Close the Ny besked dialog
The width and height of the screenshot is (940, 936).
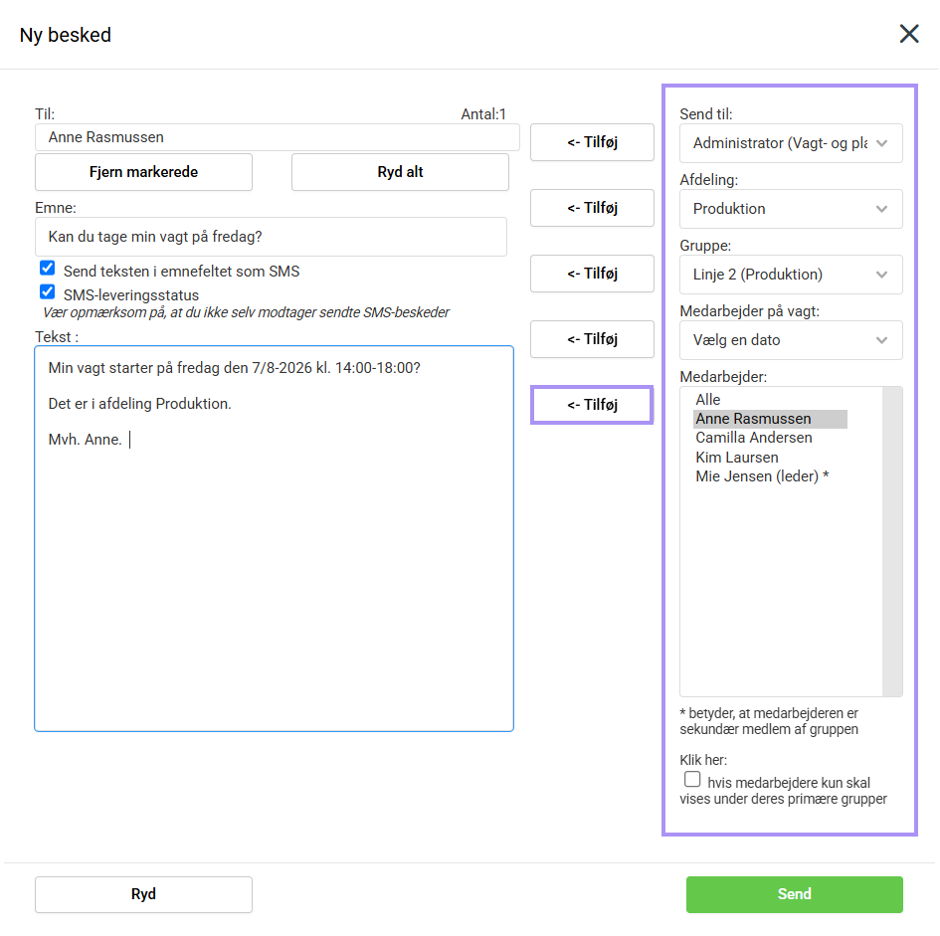[x=909, y=34]
